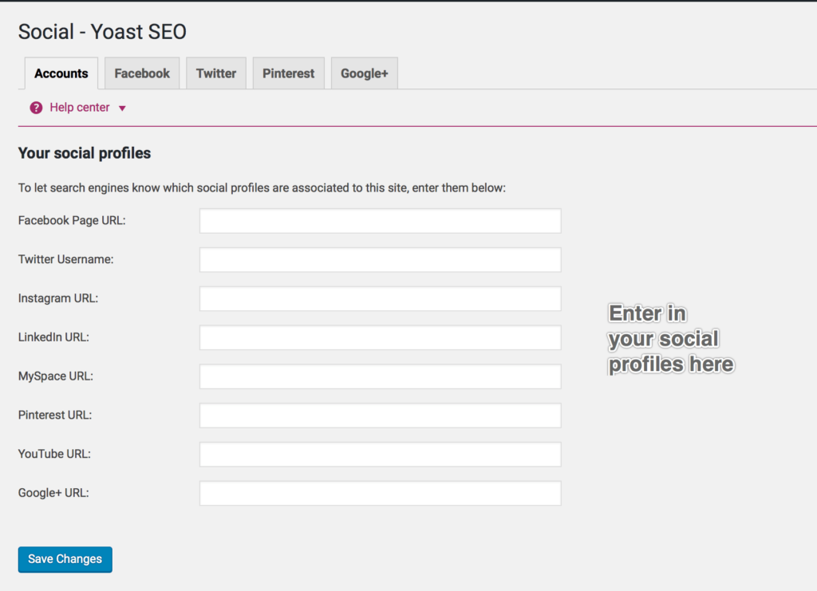This screenshot has height=591, width=817.
Task: Focus the Google+ URL input box
Action: click(x=381, y=493)
